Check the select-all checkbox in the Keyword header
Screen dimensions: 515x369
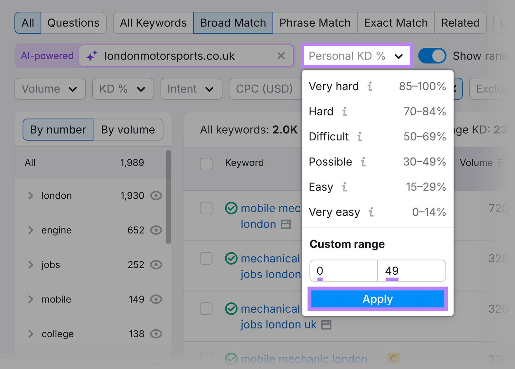[206, 164]
